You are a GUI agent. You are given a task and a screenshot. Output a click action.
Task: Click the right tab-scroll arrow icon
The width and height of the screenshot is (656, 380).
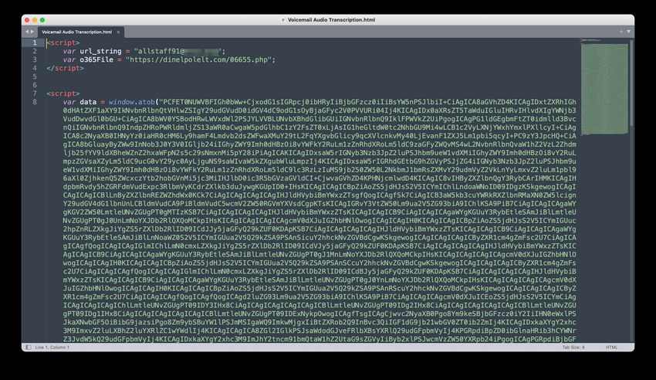tap(32, 32)
